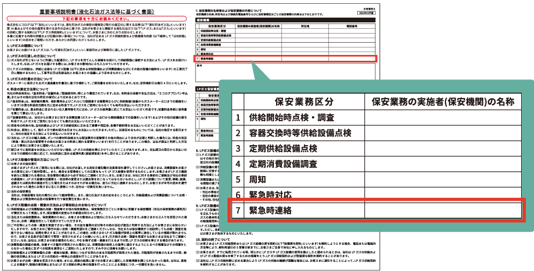This screenshot has width=534, height=271.
Task: Click 容器交換時等供給設備点検 in the enlarged callout
Action: click(300, 133)
